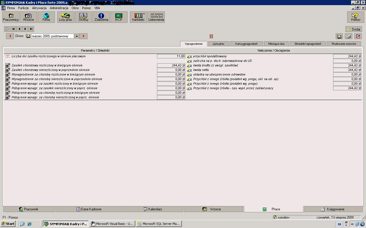The image size is (366, 228).
Task: Switch to the Składniki wynagrodzeń tab
Action: [308, 44]
